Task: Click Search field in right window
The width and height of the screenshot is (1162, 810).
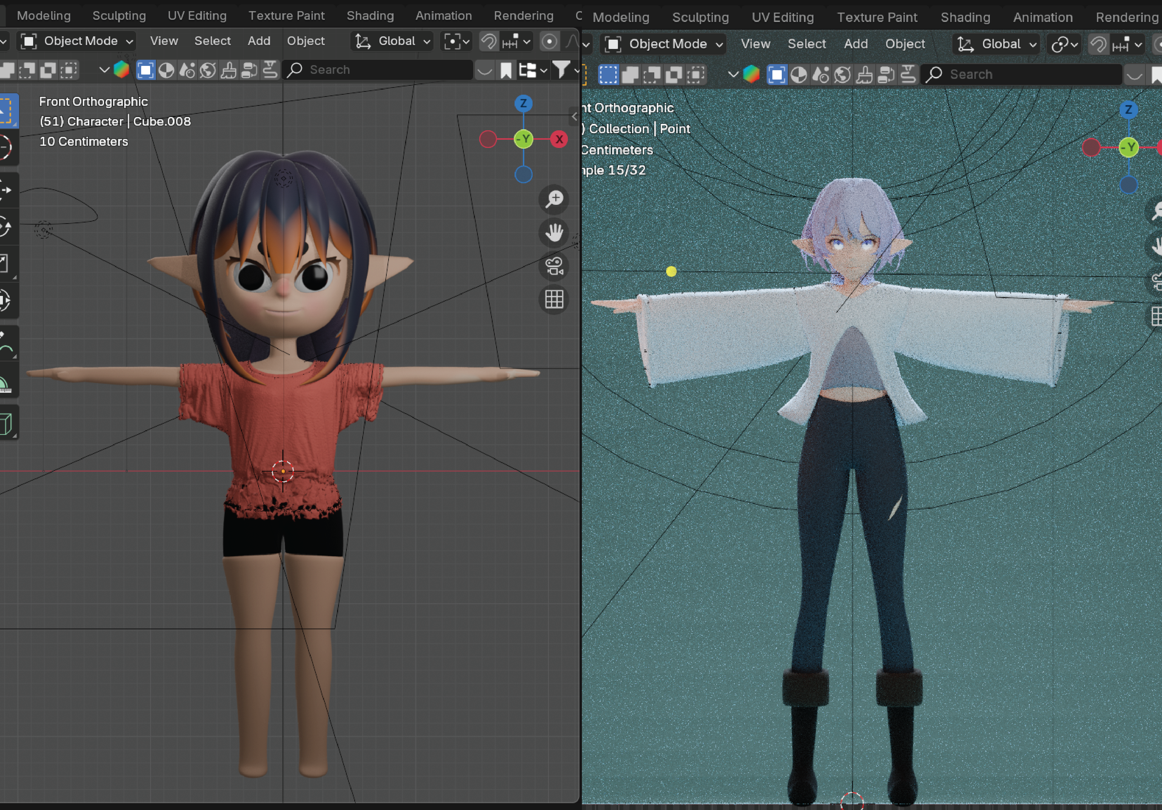Action: (1021, 75)
